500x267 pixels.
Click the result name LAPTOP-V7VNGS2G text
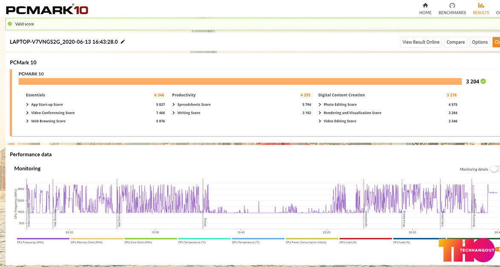point(64,42)
